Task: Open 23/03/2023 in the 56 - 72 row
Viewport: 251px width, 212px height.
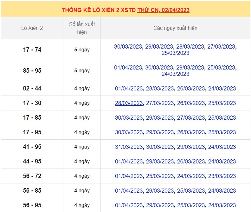Action: (x=222, y=176)
